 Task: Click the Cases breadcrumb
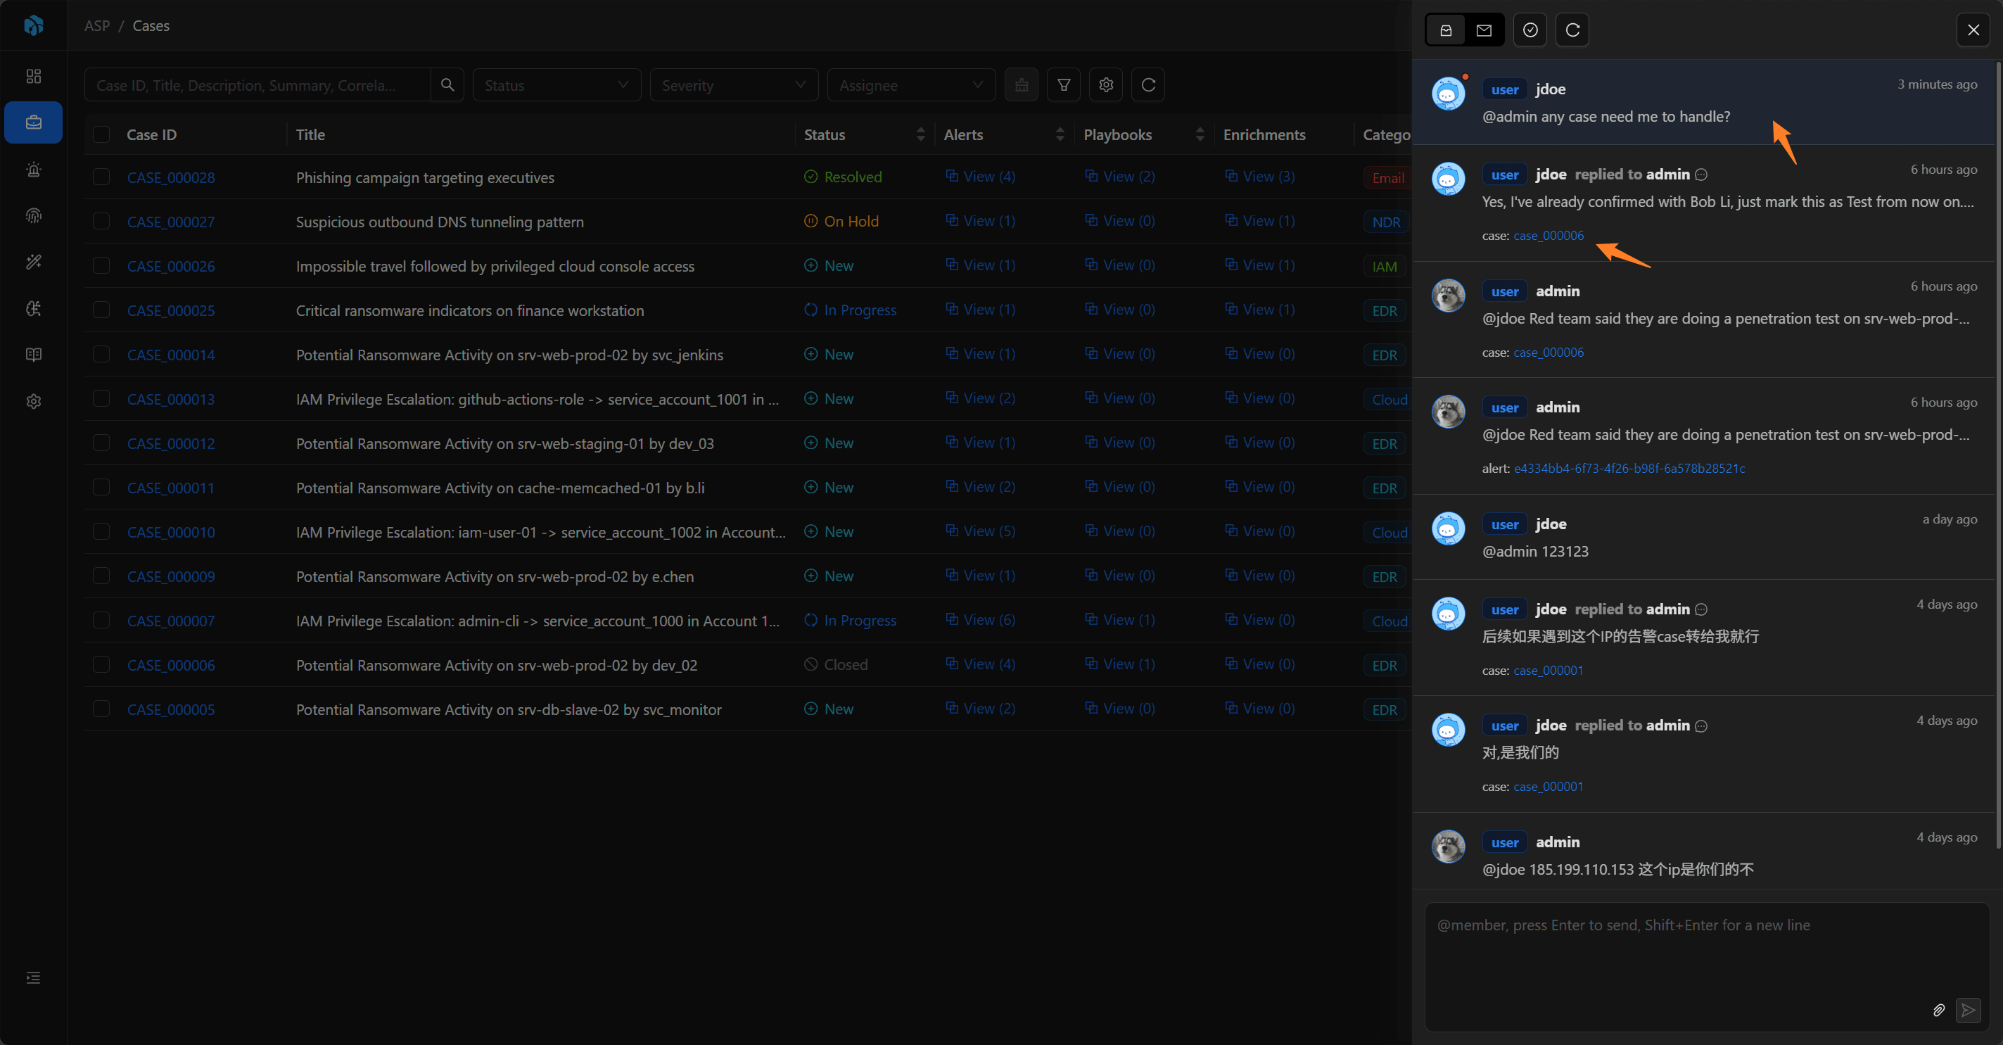[x=151, y=25]
